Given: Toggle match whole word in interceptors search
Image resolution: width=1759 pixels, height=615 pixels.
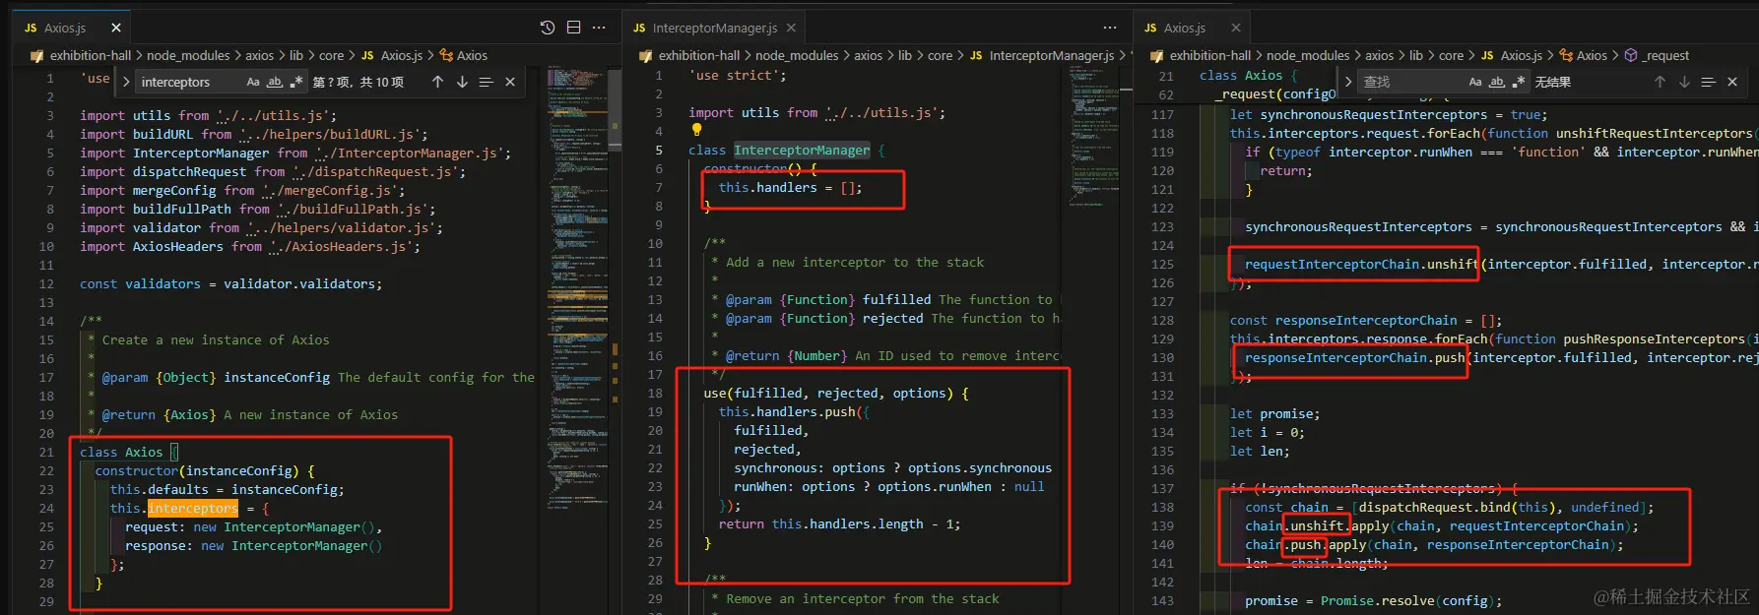Looking at the screenshot, I should [275, 82].
